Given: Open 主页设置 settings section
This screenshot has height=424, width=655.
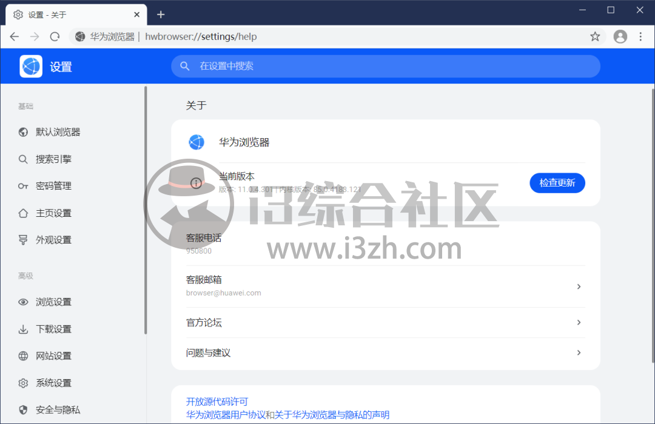Looking at the screenshot, I should pos(53,213).
